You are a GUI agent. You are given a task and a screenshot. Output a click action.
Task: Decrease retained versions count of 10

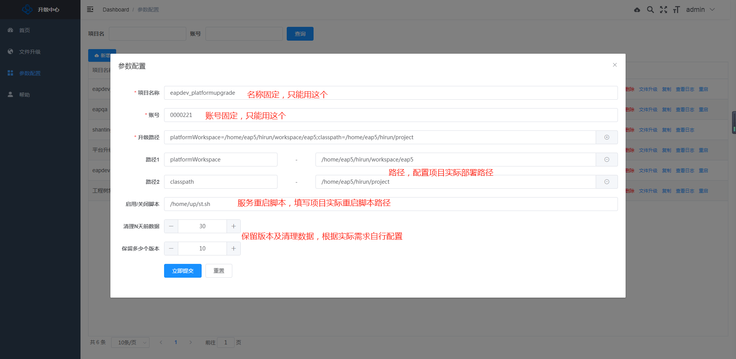[x=171, y=249]
